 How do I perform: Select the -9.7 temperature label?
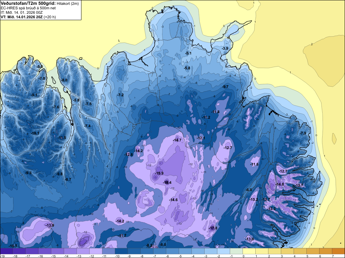(x=226, y=87)
